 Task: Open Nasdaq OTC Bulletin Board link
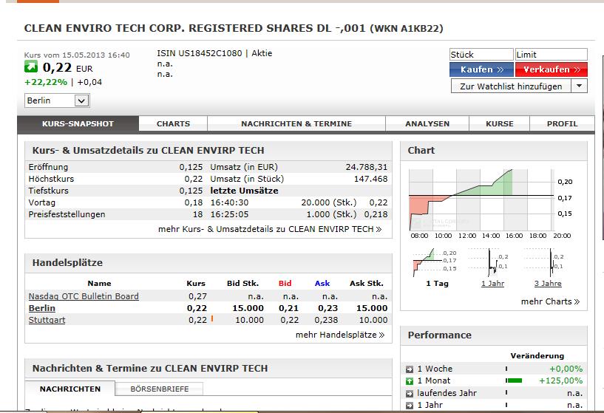84,296
